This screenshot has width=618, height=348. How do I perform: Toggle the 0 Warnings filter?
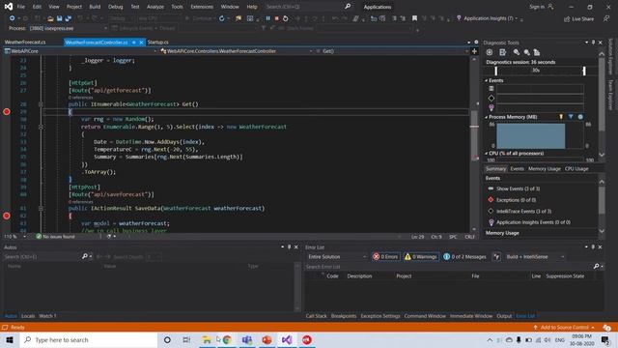pyautogui.click(x=421, y=257)
